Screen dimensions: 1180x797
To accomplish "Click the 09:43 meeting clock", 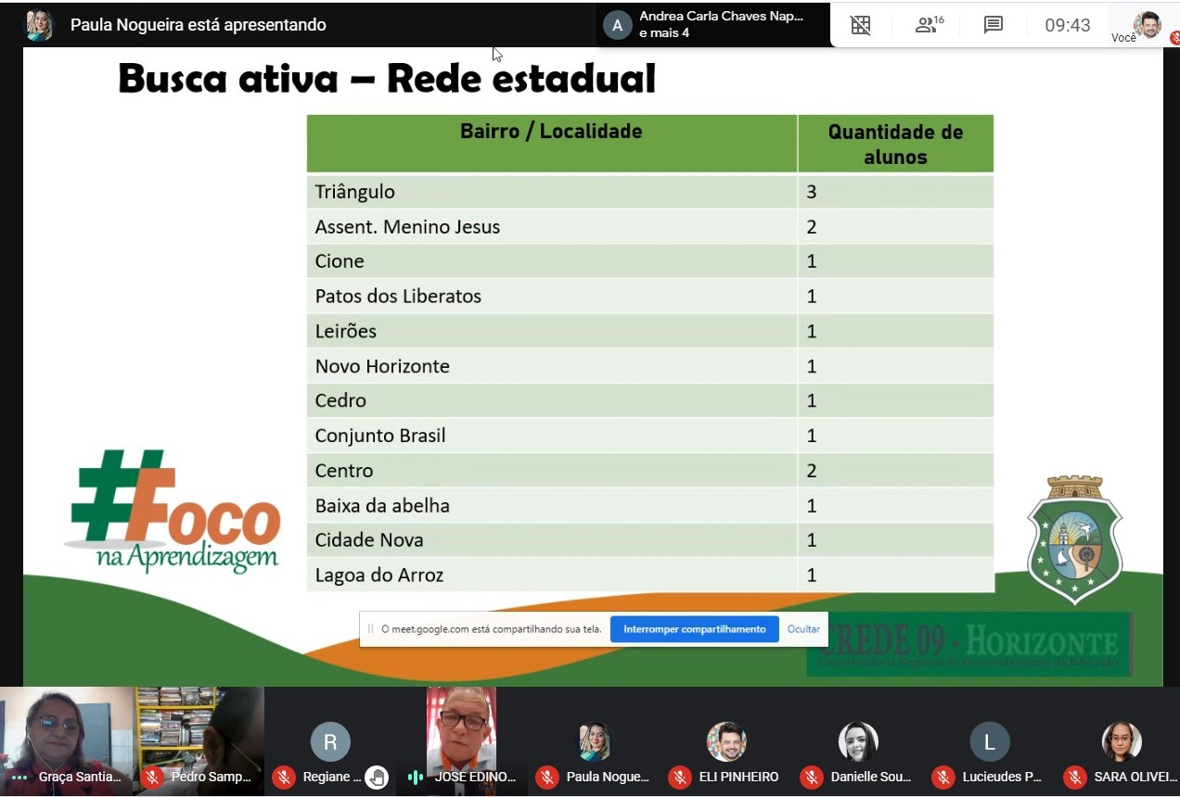I will pyautogui.click(x=1067, y=25).
